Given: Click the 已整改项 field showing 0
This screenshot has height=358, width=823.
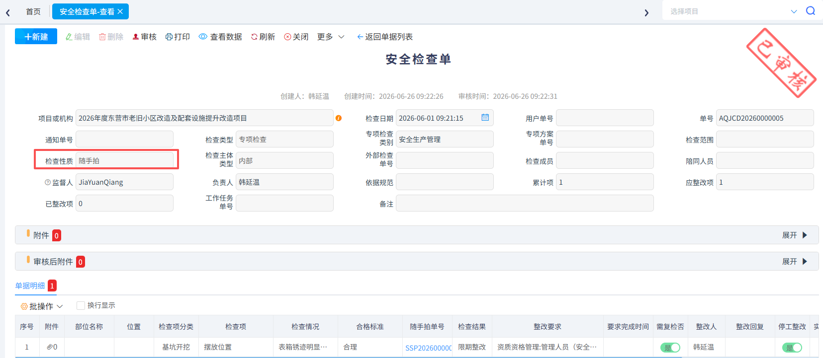Looking at the screenshot, I should pos(124,204).
